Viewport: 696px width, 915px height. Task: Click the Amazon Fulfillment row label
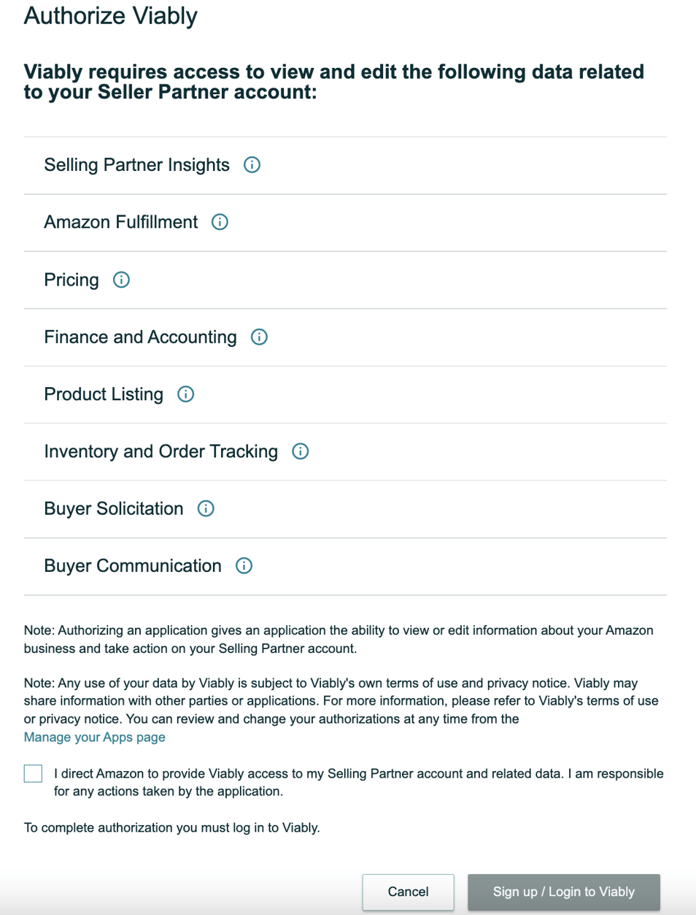(x=120, y=223)
